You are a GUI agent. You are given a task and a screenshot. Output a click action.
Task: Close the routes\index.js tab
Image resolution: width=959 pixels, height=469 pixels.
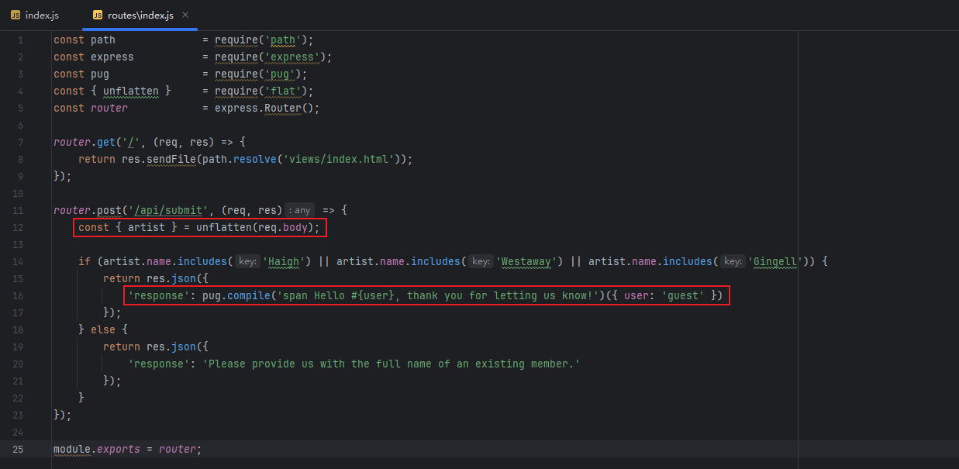pos(185,15)
